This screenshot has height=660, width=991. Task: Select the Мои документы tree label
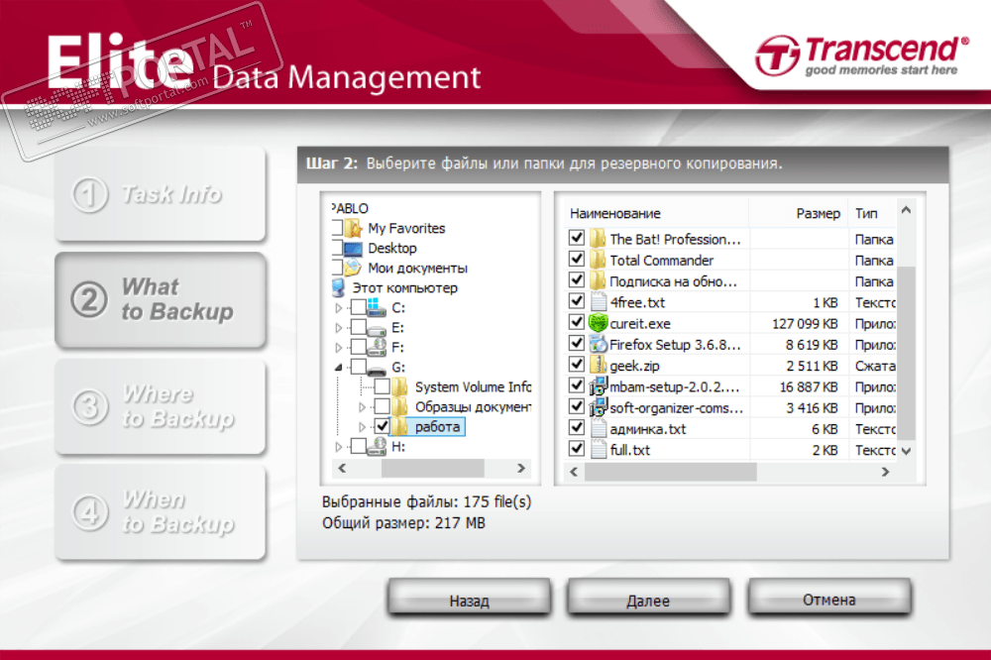(418, 268)
